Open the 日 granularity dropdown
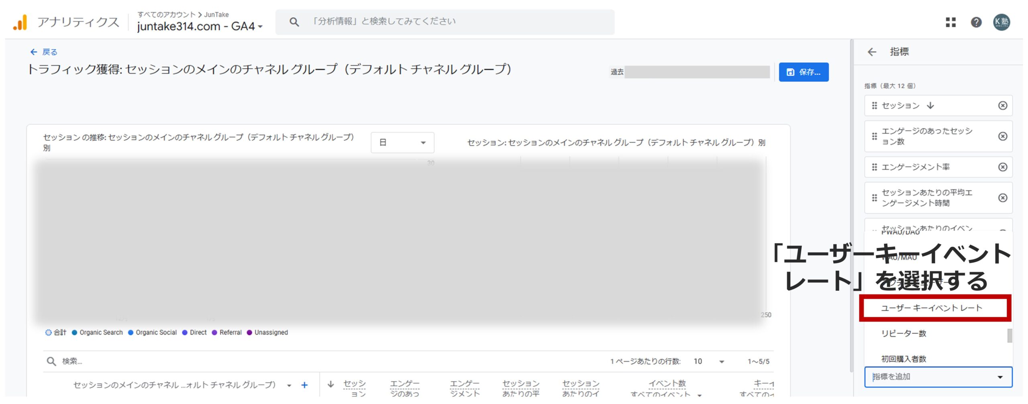Image resolution: width=1028 pixels, height=404 pixels. 402,142
